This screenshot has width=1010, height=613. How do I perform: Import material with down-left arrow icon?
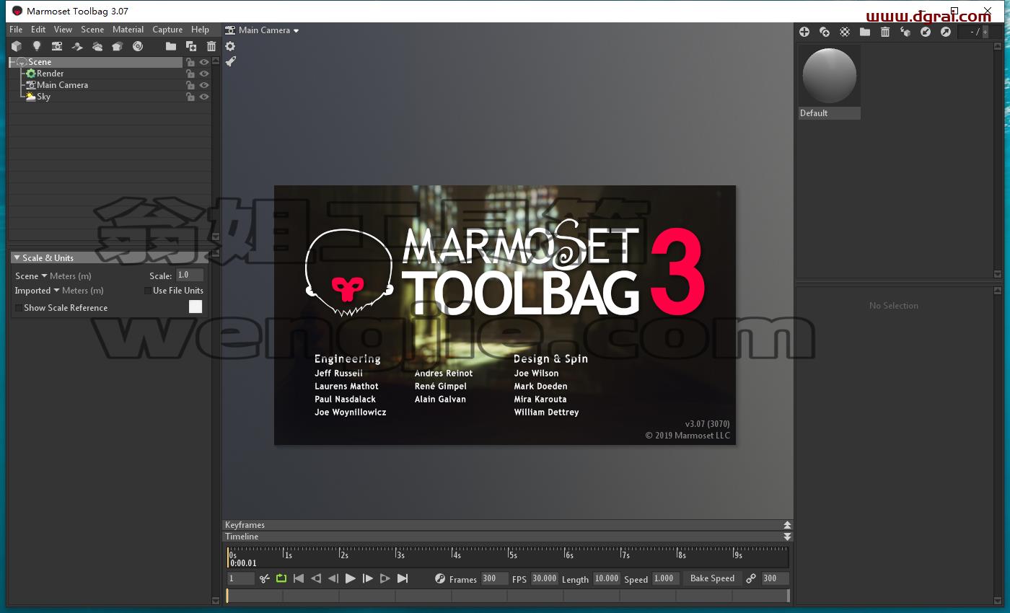pyautogui.click(x=926, y=32)
